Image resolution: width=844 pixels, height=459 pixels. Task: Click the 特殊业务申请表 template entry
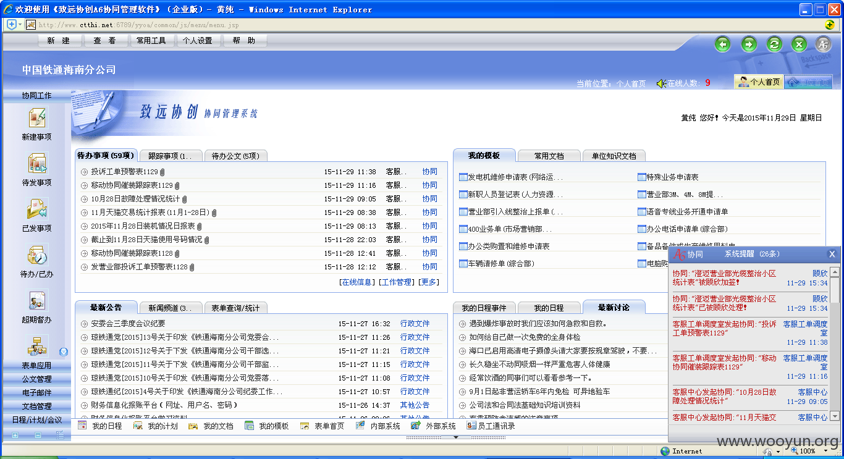coord(668,177)
